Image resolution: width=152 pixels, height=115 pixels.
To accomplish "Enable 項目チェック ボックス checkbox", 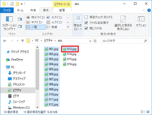I will 86,17.
